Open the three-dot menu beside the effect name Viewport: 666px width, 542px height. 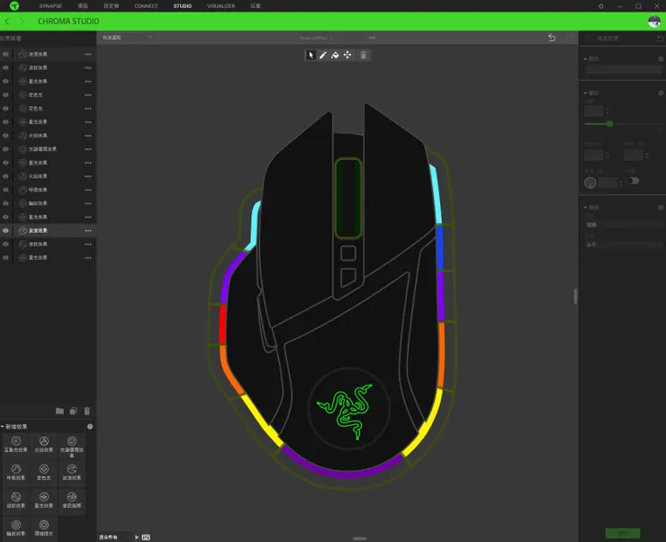coord(372,38)
